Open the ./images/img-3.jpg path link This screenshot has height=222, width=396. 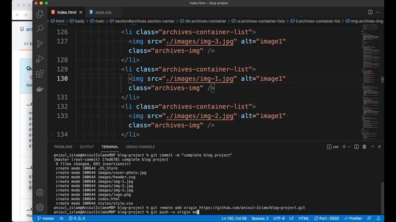(x=199, y=41)
